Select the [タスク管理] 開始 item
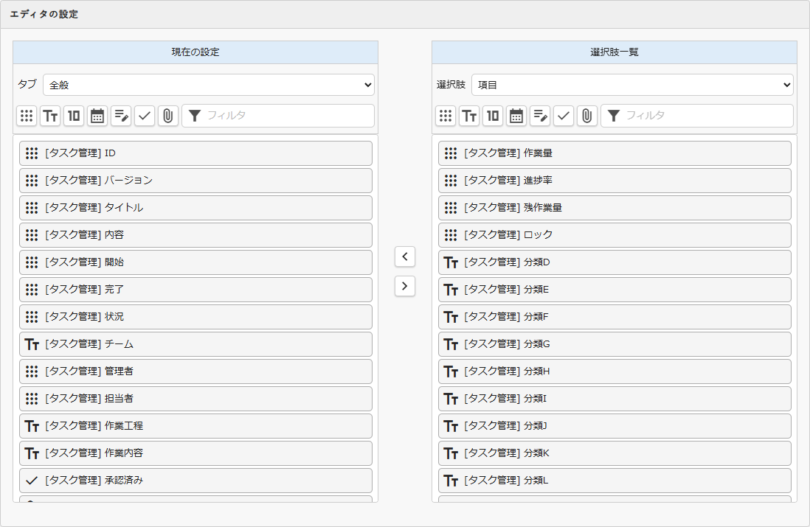This screenshot has width=810, height=527. (x=195, y=262)
